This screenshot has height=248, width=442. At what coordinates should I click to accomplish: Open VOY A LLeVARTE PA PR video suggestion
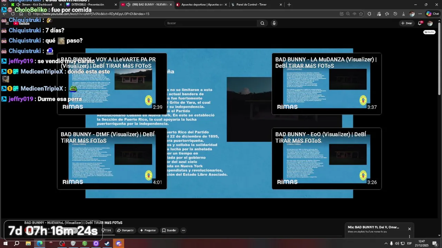(112, 84)
